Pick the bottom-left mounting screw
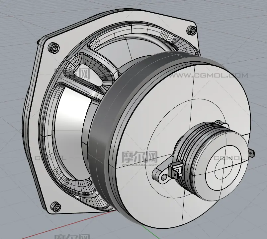267x239 pixels. point(55,207)
